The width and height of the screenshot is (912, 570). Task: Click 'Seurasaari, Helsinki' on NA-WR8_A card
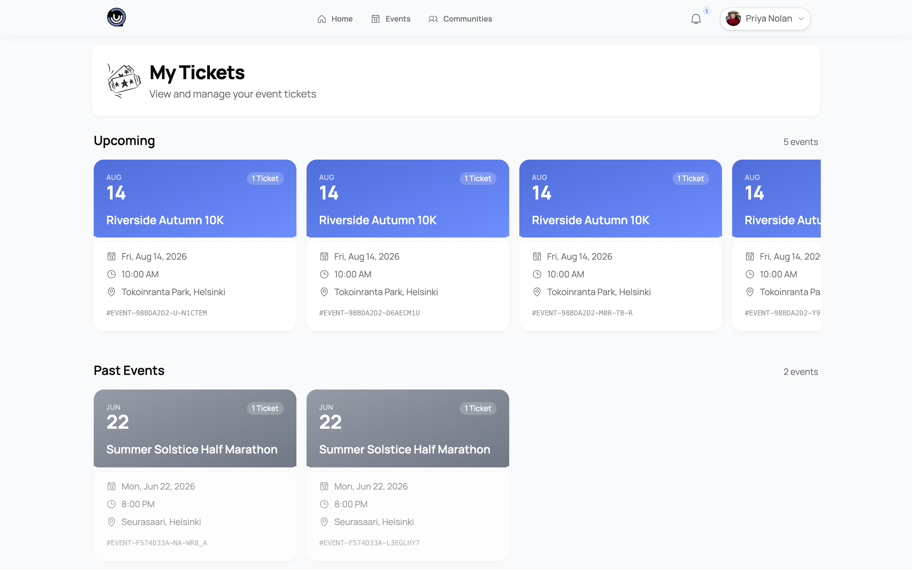click(x=161, y=522)
